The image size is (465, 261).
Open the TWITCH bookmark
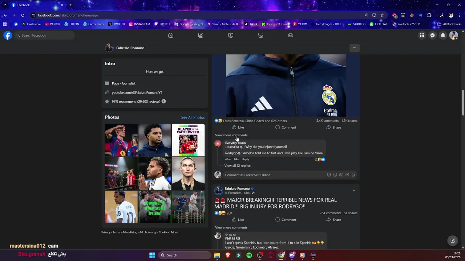pos(162,24)
